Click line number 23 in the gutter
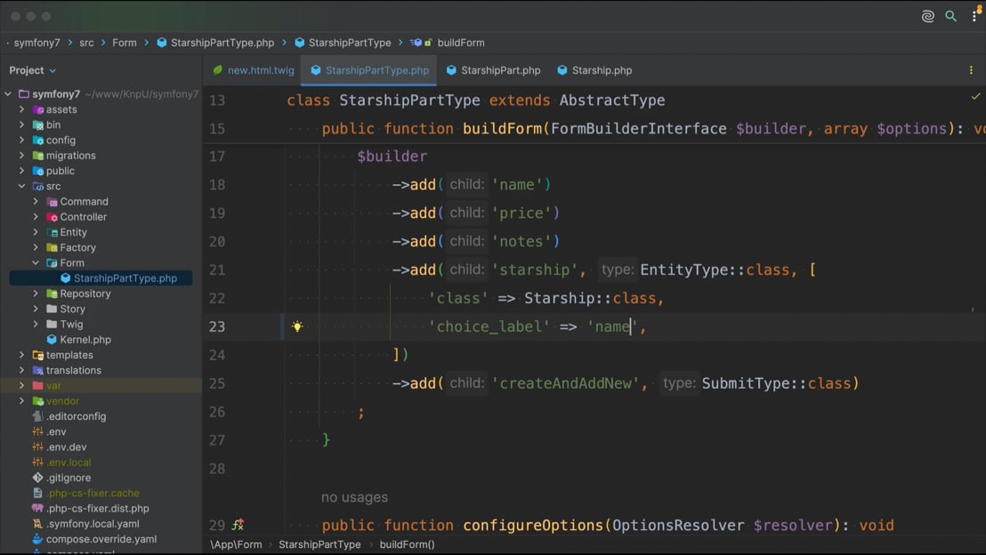 (217, 326)
